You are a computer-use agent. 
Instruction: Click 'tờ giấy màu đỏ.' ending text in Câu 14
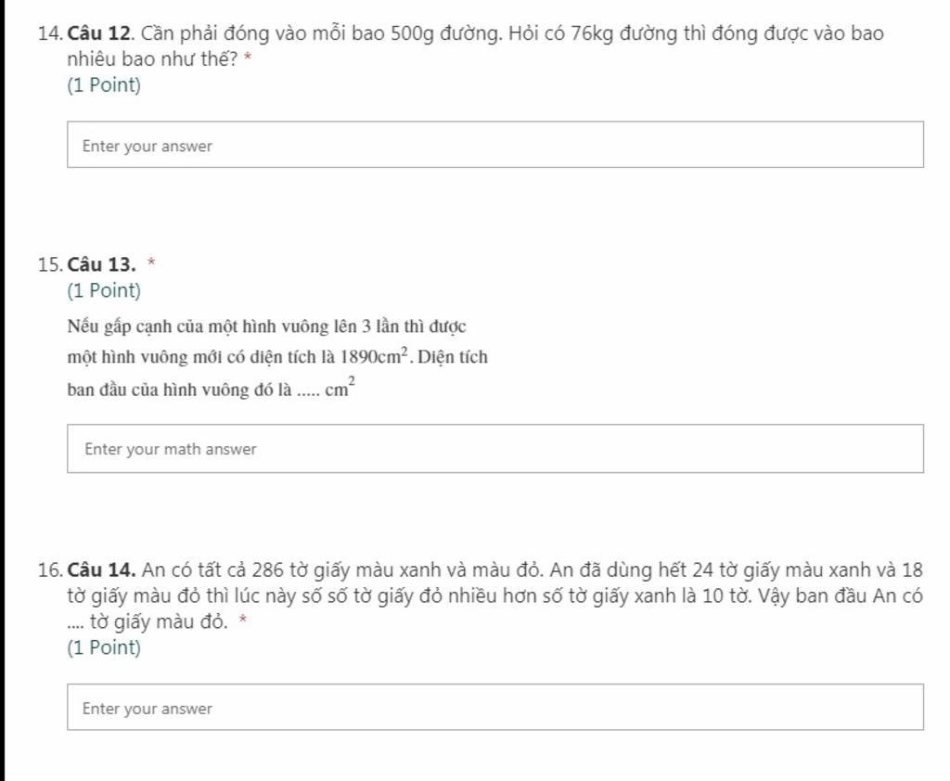[x=159, y=622]
